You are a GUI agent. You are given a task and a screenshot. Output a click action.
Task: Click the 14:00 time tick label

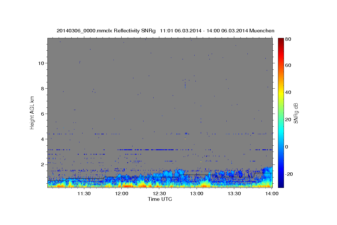[272, 193]
